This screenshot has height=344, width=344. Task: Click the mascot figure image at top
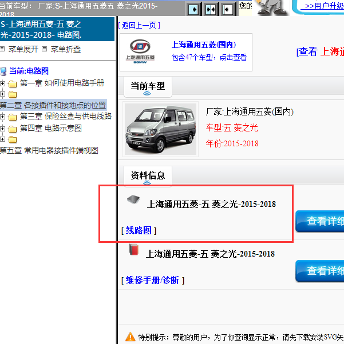(x=272, y=7)
